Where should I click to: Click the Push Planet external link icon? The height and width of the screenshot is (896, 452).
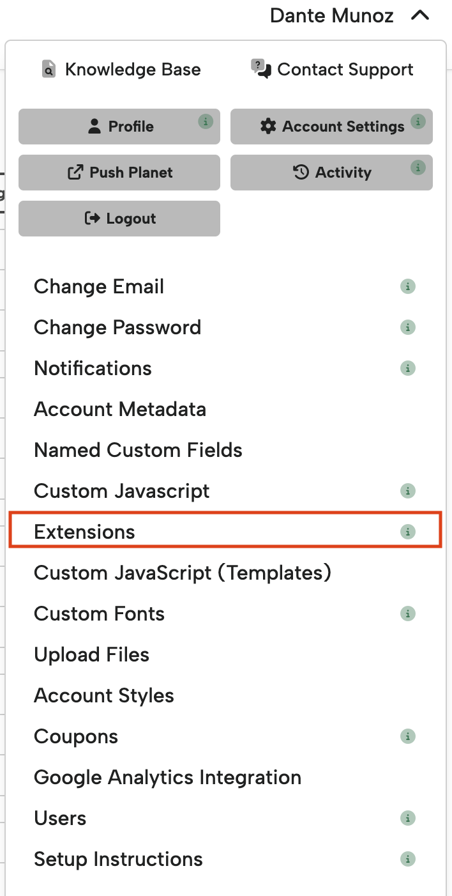76,172
